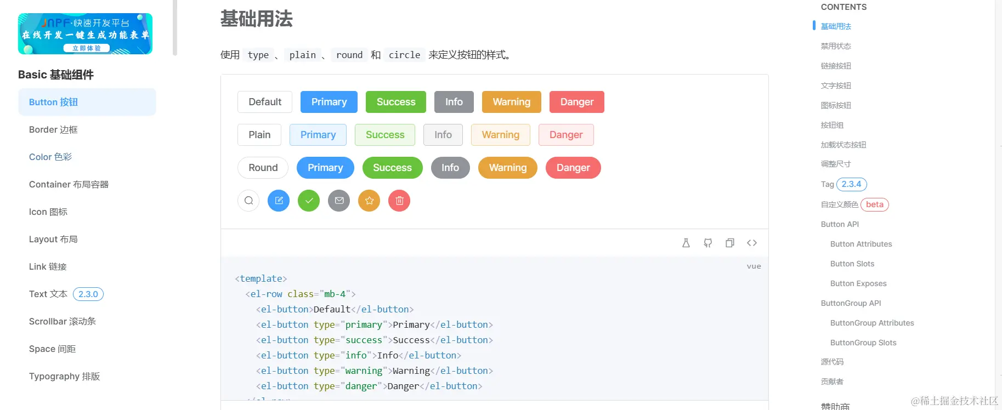Screen dimensions: 1002x410
Task: Jump to Button Slots in contents
Action: click(852, 264)
